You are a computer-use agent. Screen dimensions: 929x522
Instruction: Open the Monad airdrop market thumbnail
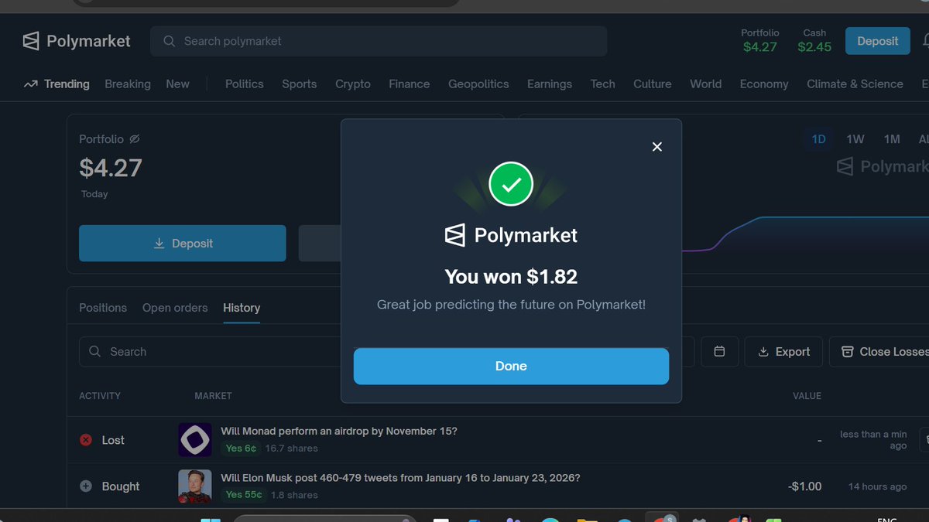[195, 440]
